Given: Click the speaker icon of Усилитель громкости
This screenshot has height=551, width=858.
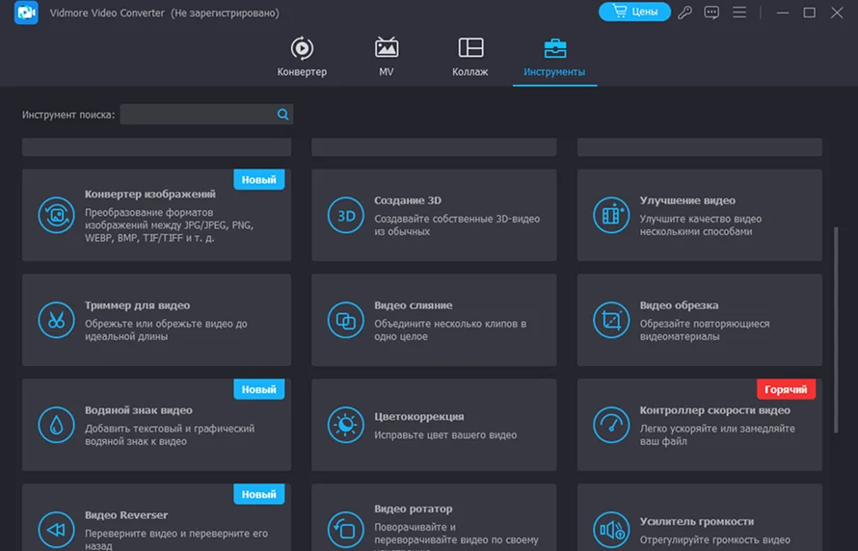Looking at the screenshot, I should click(611, 530).
